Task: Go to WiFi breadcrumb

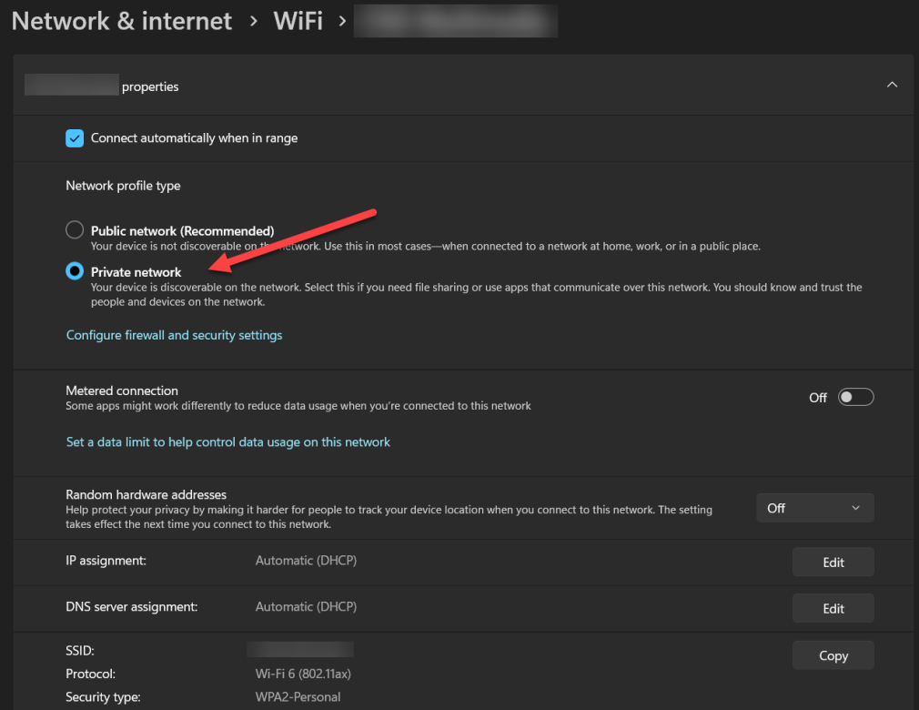Action: coord(298,21)
